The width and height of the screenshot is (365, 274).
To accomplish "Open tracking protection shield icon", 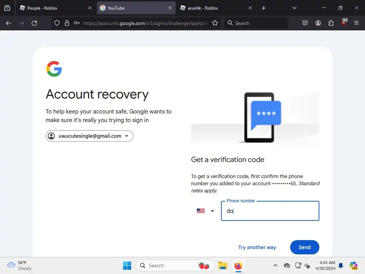I will [57, 23].
